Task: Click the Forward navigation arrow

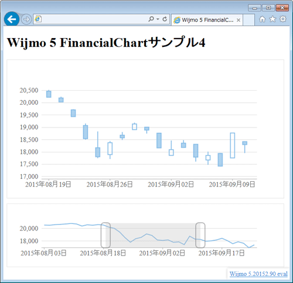Action: coord(26,19)
